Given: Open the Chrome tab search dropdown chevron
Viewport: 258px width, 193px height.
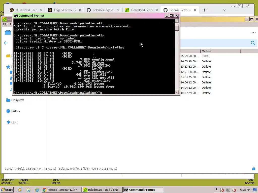Looking at the screenshot, I should 224,10.
